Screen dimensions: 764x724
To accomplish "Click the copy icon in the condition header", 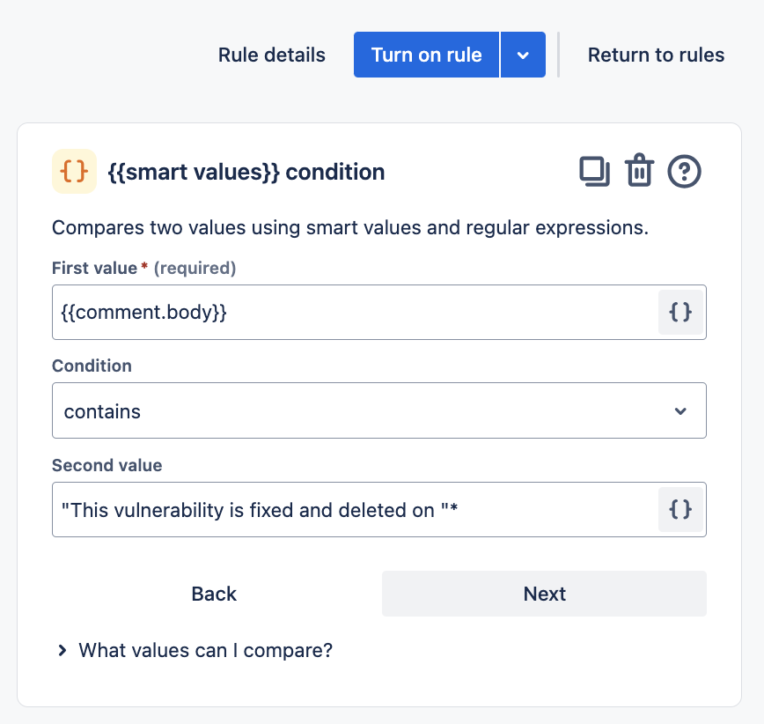I will (x=595, y=172).
